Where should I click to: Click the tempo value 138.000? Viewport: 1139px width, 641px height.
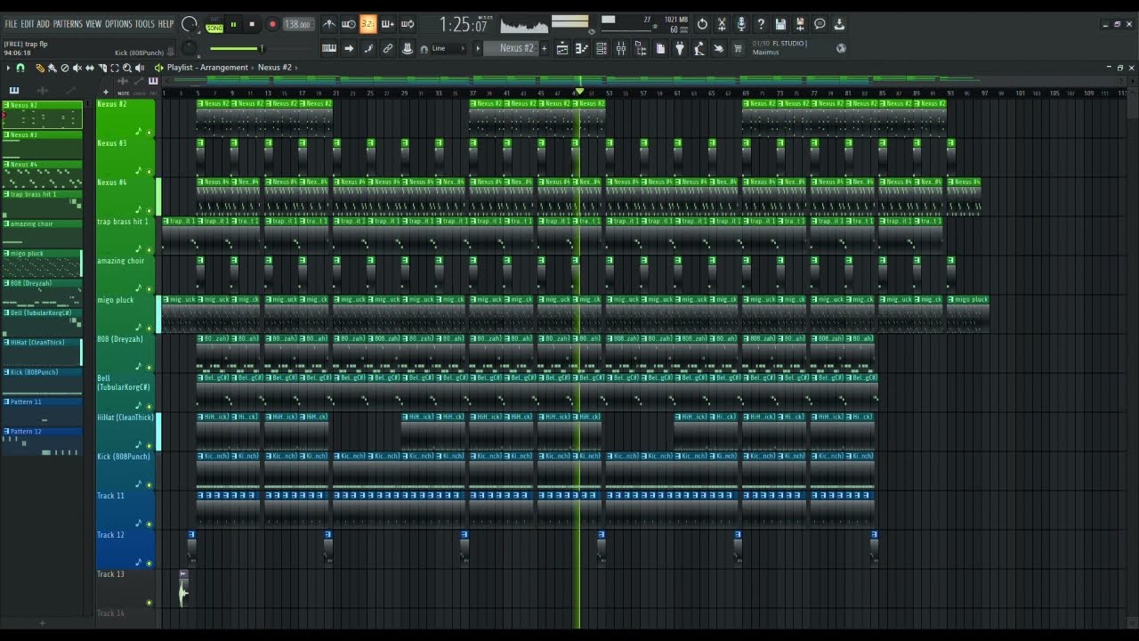click(x=297, y=25)
